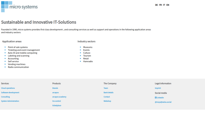Click 'Tourism' in Industry sectors
This screenshot has width=205, height=128.
point(87,56)
